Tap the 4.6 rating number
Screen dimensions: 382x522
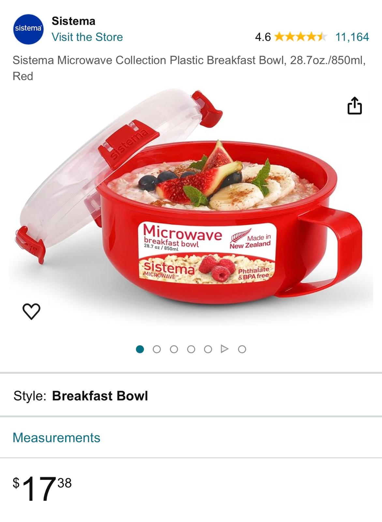(263, 37)
